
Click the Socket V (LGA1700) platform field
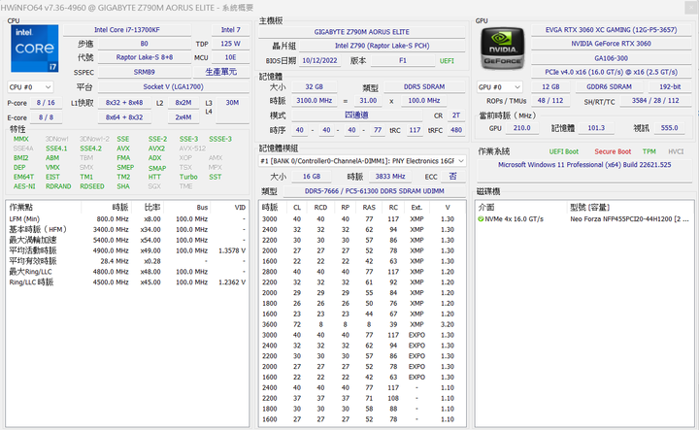click(x=174, y=87)
